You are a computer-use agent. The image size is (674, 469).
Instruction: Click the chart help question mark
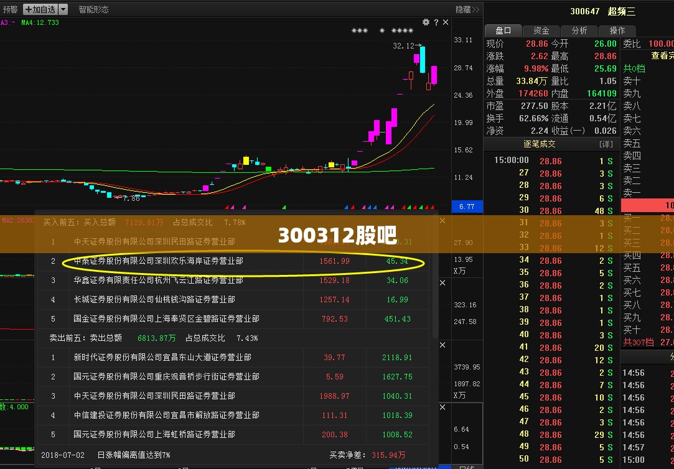[x=436, y=22]
